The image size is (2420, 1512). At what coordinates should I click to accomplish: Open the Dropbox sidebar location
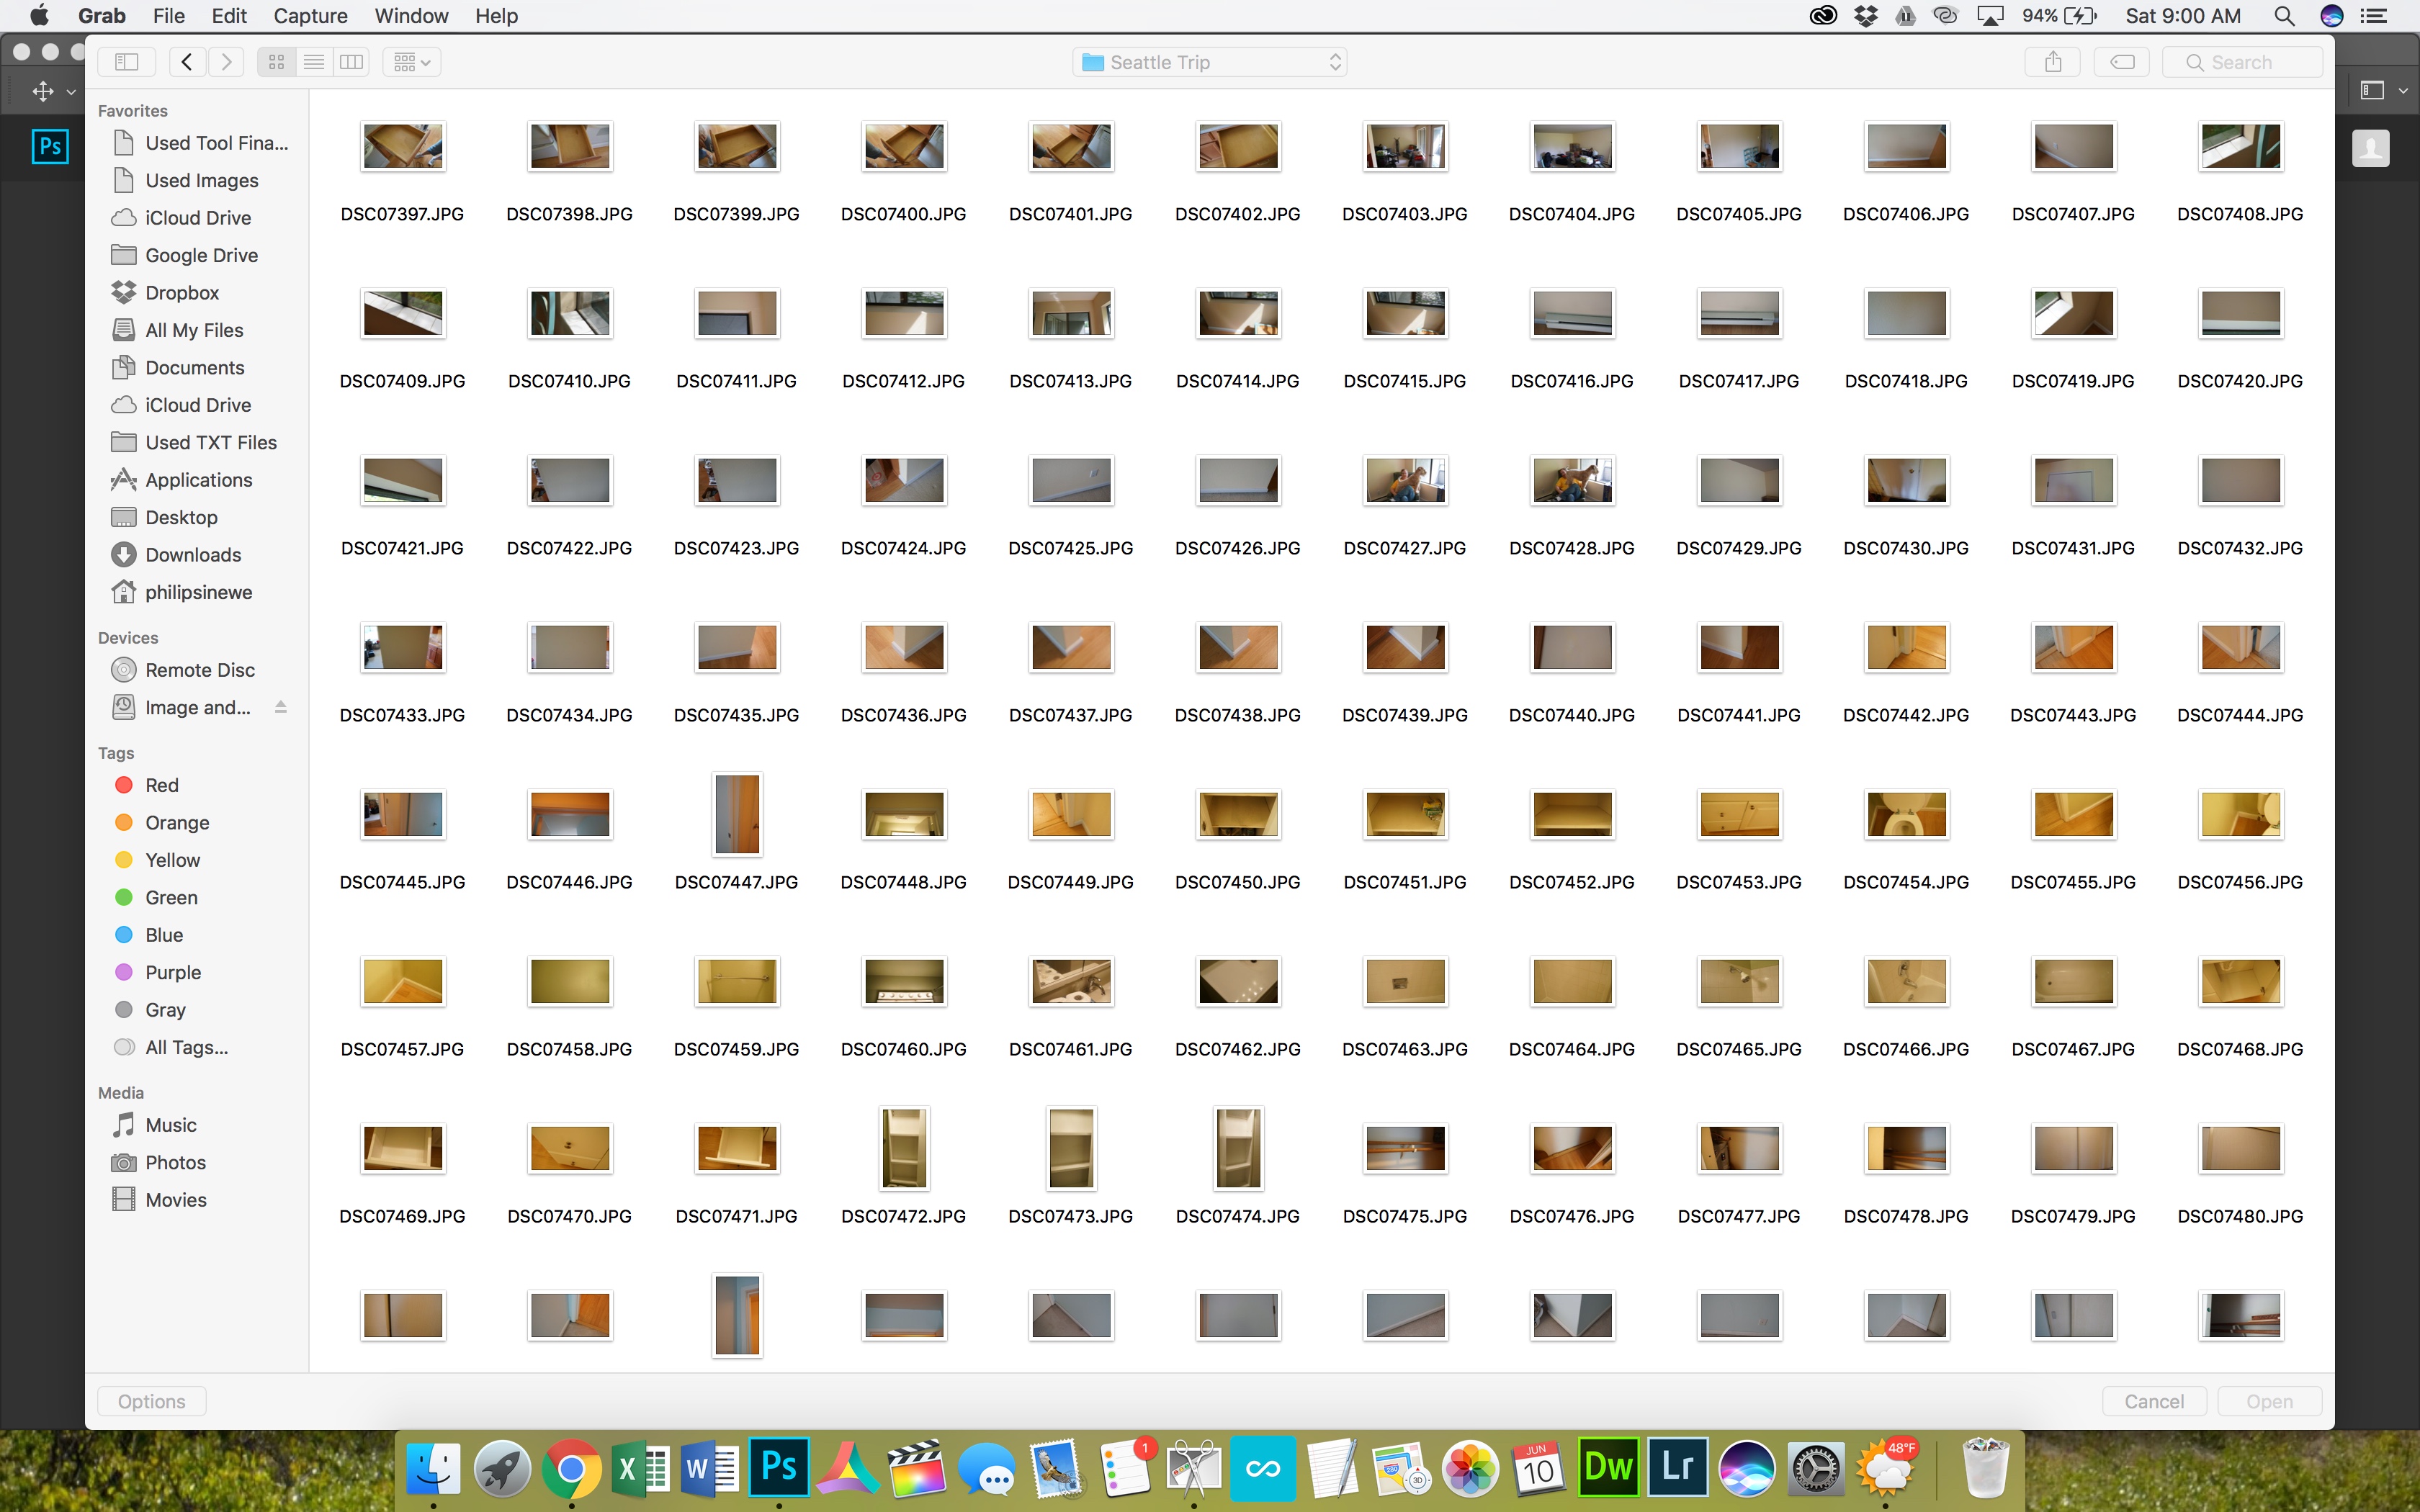coord(181,292)
